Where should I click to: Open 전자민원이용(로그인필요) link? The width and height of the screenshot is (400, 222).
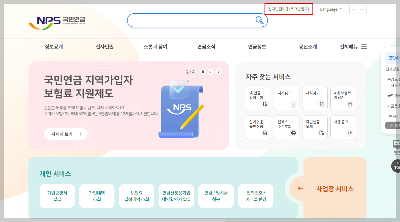(x=289, y=9)
